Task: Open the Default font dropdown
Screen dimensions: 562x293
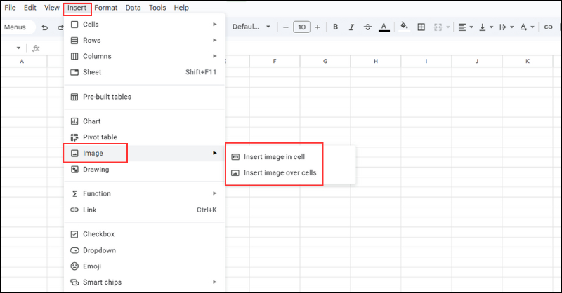Action: (251, 27)
